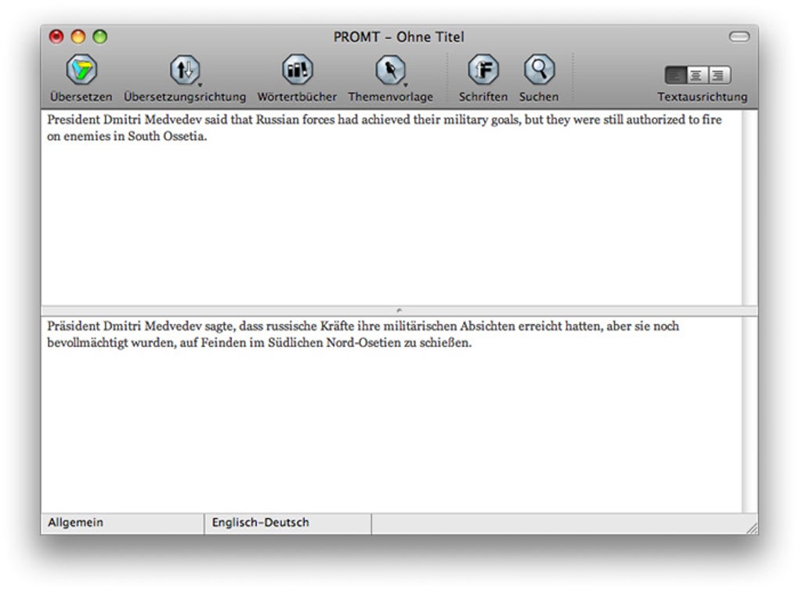Click the Textausrichtung label
This screenshot has height=591, width=799.
click(702, 97)
